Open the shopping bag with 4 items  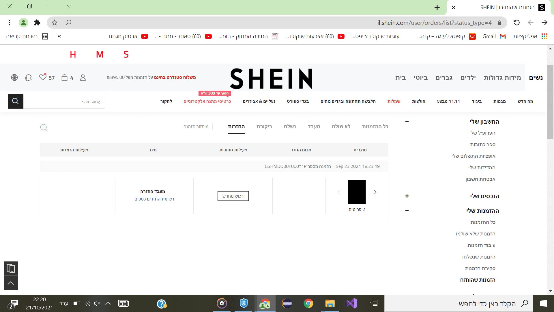coord(65,77)
